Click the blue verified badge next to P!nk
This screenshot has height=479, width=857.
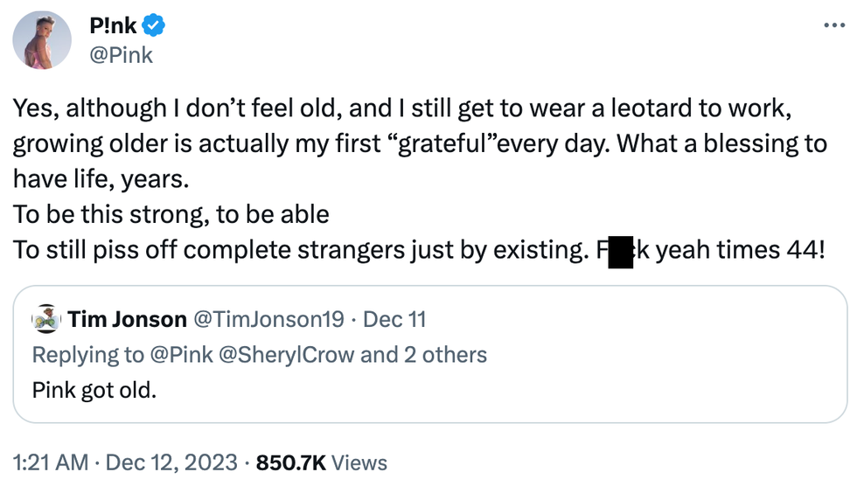(155, 27)
